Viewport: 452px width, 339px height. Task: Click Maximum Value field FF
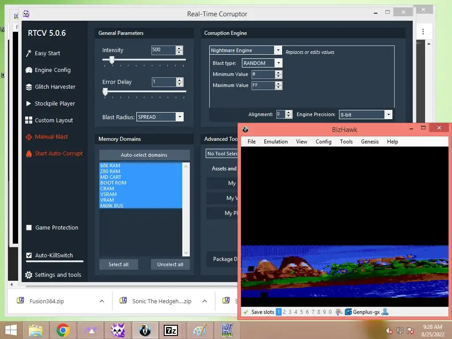coord(263,85)
